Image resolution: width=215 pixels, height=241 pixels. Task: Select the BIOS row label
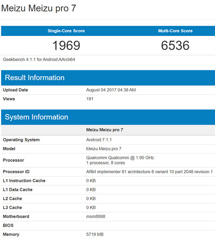coord(8,225)
